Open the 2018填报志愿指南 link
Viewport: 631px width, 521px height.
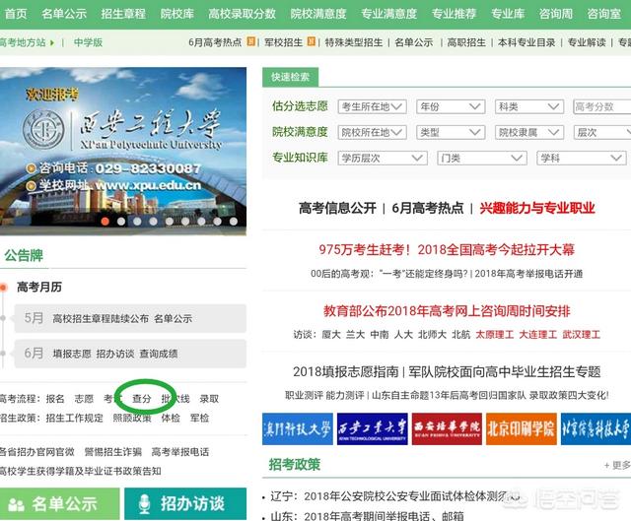345,371
